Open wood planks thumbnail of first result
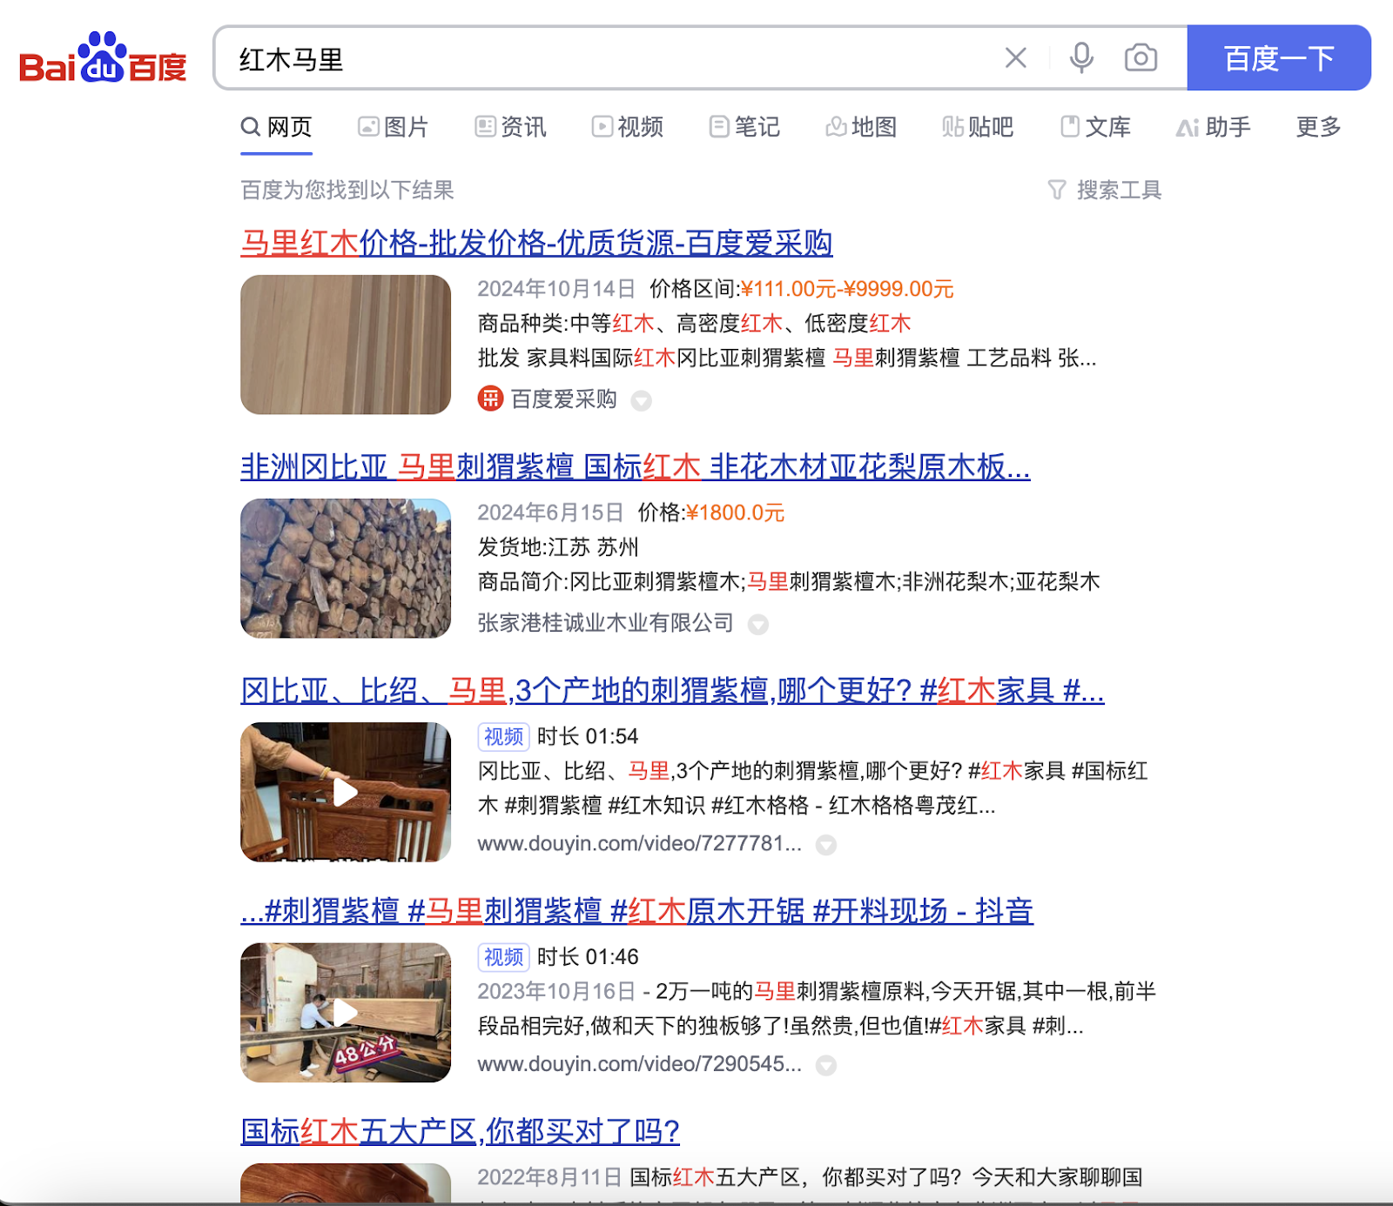 (346, 345)
